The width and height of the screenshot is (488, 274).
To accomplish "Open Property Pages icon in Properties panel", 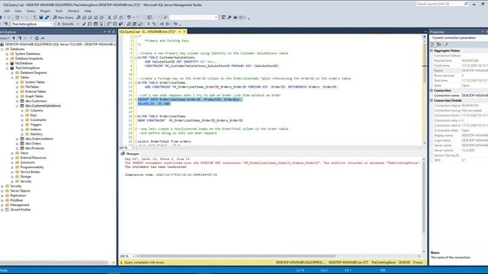I will (447, 44).
